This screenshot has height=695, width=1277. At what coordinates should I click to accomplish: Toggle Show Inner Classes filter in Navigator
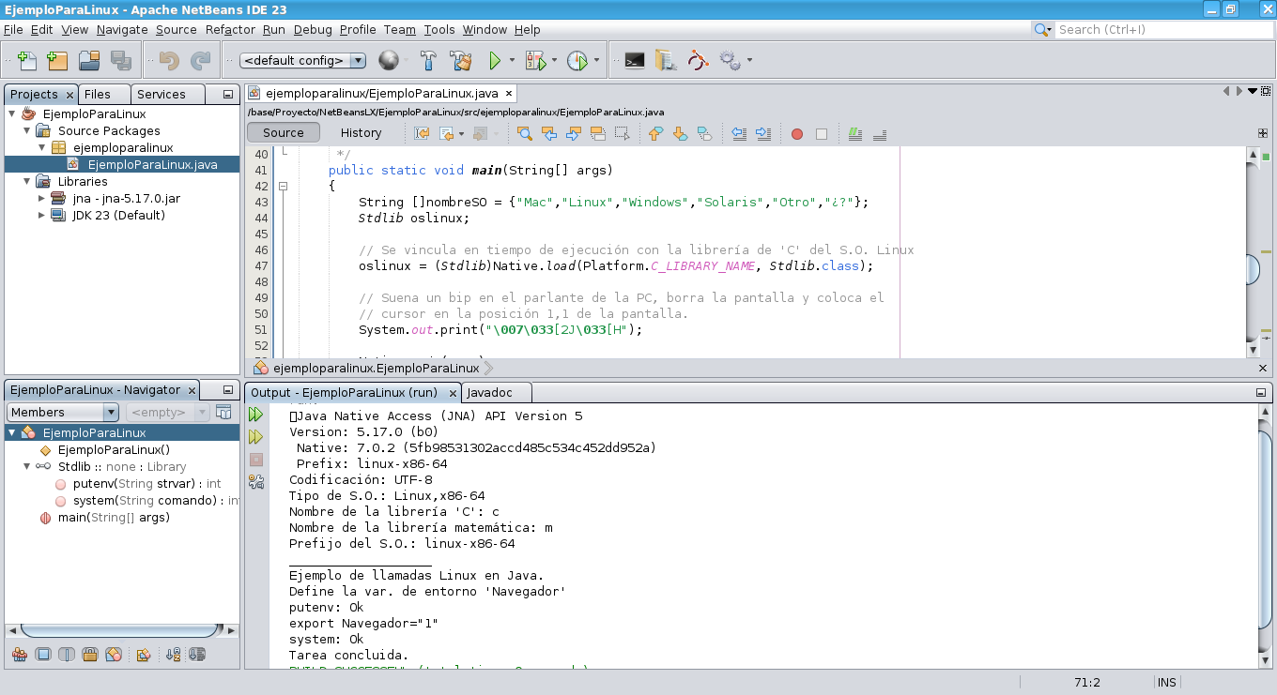pyautogui.click(x=114, y=655)
